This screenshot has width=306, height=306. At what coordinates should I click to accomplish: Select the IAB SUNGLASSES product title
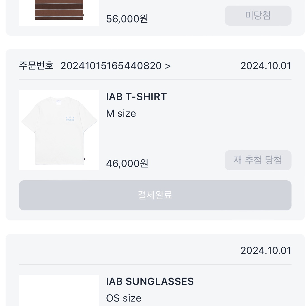[x=150, y=281]
